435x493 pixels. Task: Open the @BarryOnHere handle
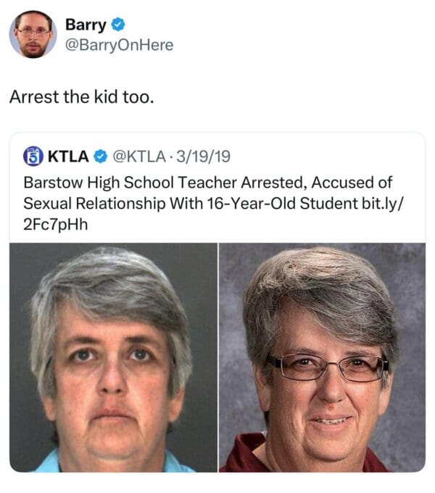pyautogui.click(x=120, y=45)
